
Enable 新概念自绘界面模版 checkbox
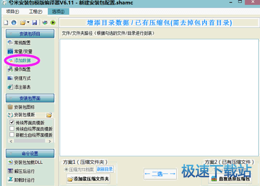(12, 135)
